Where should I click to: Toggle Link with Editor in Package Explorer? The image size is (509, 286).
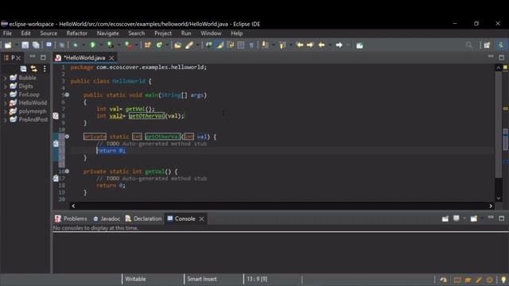[x=33, y=69]
